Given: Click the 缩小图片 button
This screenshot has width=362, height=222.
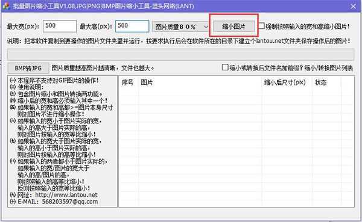Looking at the screenshot, I should 233,26.
